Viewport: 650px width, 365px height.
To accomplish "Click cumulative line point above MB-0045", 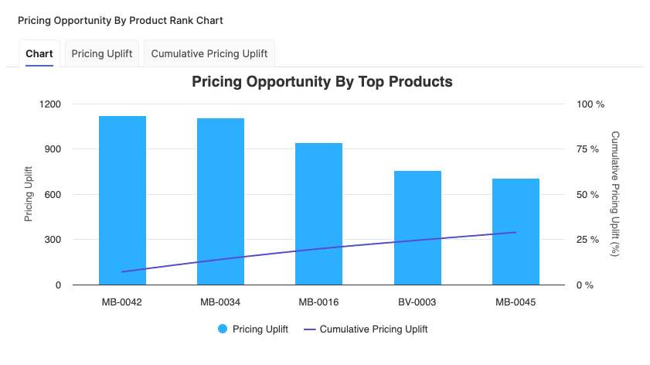I will pyautogui.click(x=516, y=232).
